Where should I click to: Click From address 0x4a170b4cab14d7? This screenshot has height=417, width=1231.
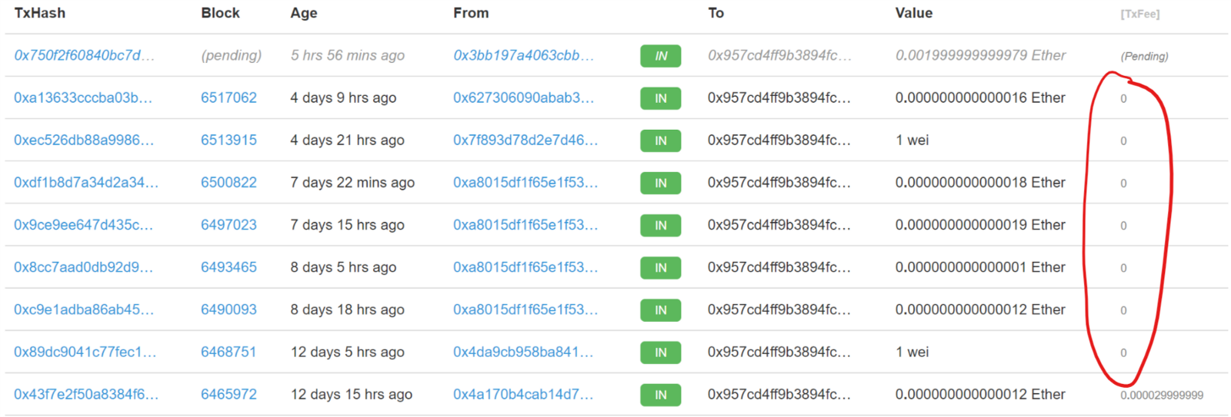(523, 394)
